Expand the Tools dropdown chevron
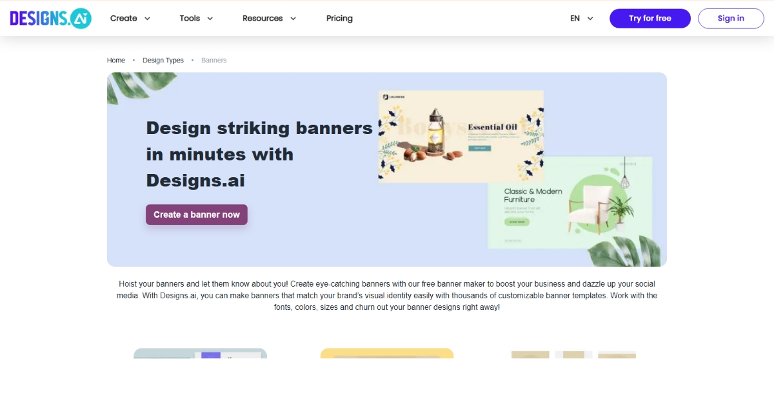The height and width of the screenshot is (393, 774). click(210, 19)
